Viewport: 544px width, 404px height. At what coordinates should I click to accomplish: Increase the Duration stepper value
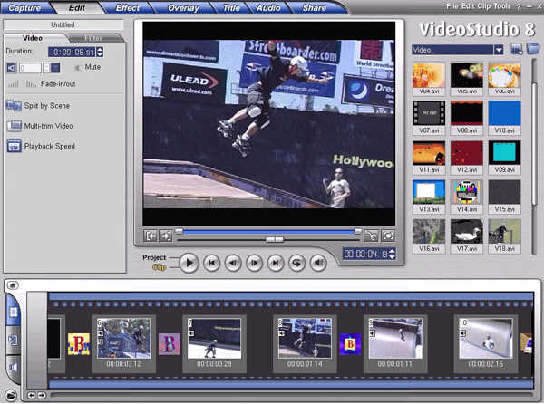100,49
